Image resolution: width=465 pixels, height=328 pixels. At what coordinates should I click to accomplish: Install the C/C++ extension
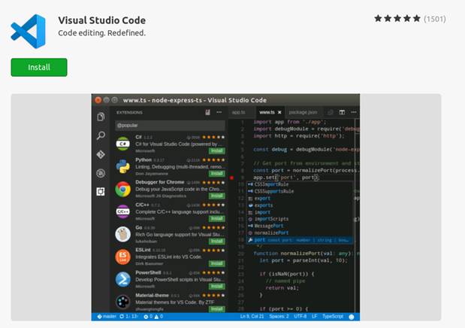coord(217,218)
